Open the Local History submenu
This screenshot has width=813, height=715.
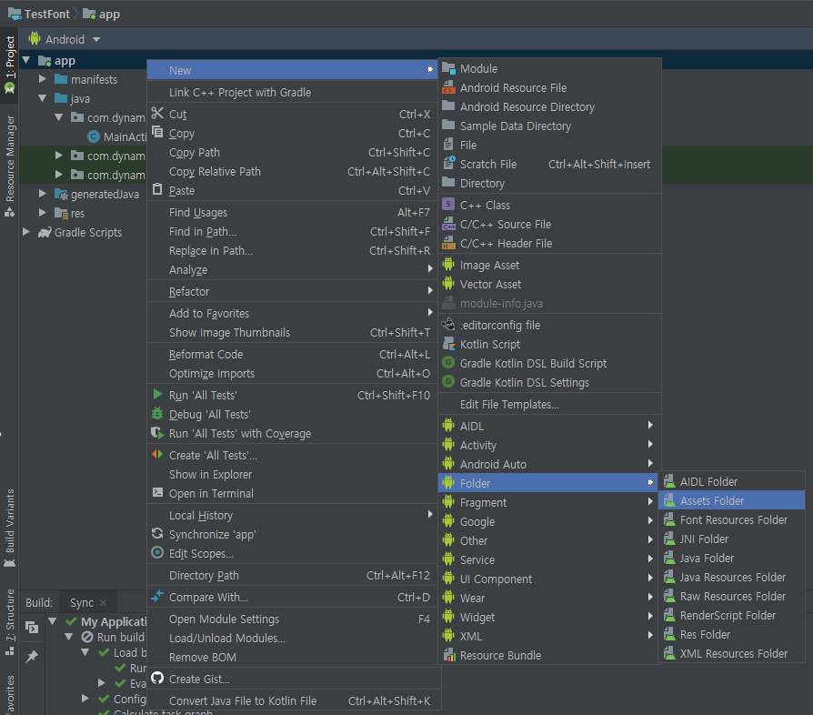coord(293,515)
